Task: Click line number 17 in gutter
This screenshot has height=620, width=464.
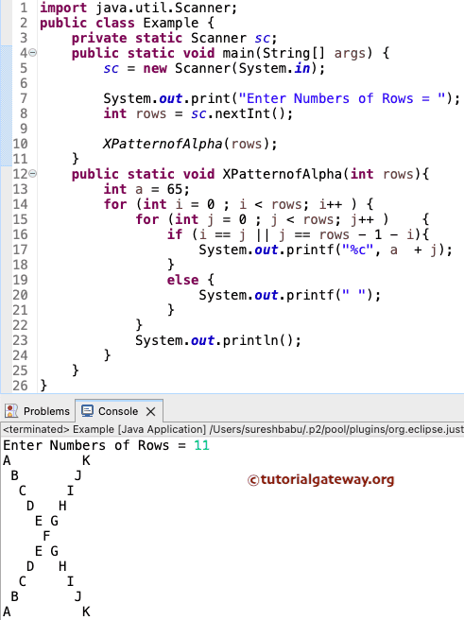Action: (20, 250)
